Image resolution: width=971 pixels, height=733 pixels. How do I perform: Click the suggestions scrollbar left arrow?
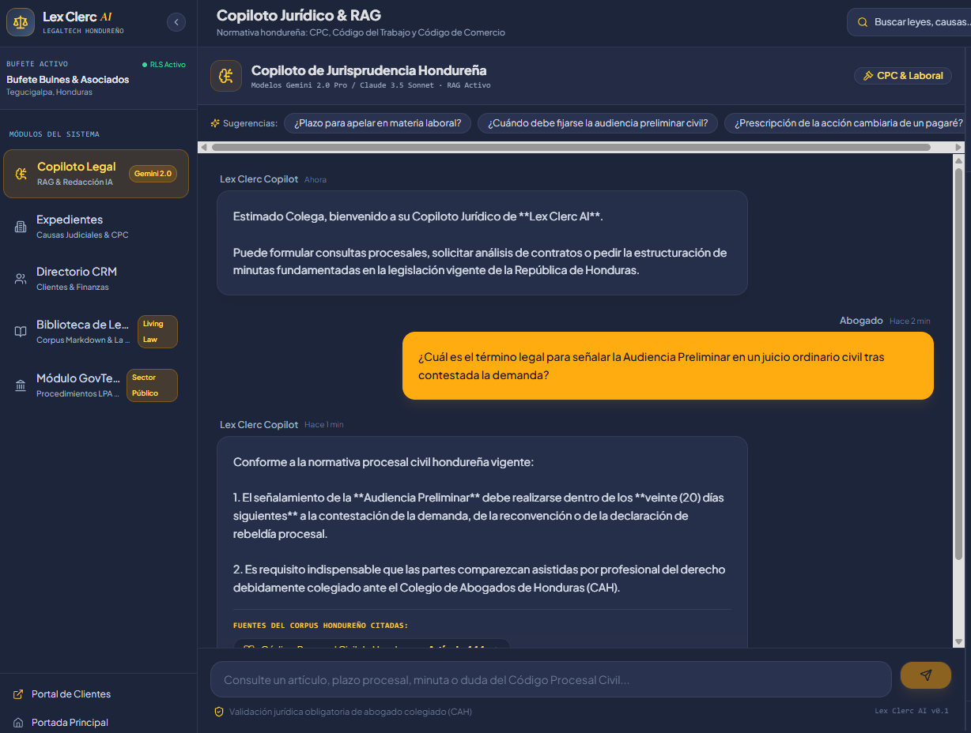click(x=204, y=147)
